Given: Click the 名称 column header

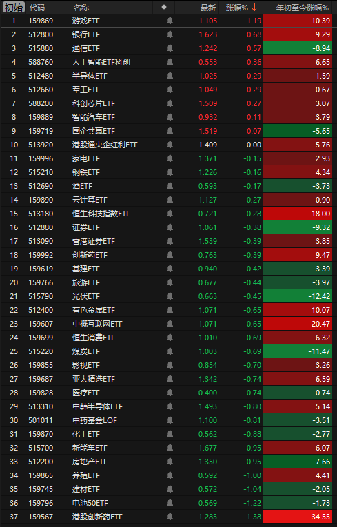Looking at the screenshot, I should pos(81,8).
